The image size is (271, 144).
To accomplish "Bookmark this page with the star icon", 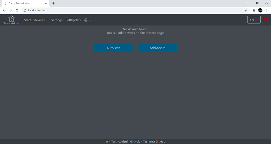I will 246,10.
